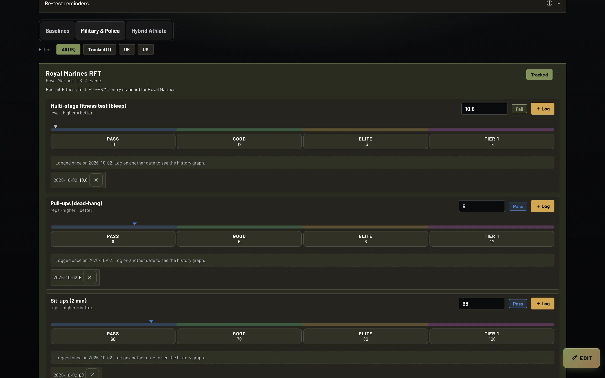Filter tests by US
Image resolution: width=605 pixels, height=378 pixels.
[145, 49]
